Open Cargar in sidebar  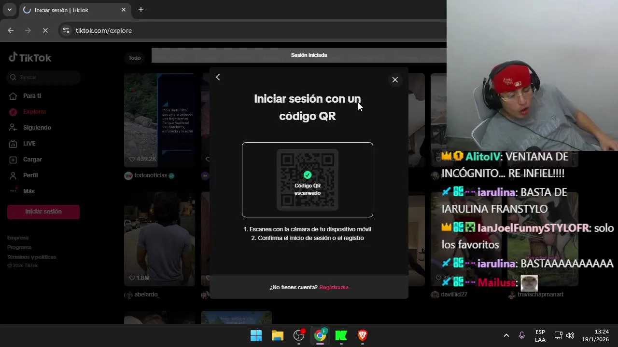[32, 160]
